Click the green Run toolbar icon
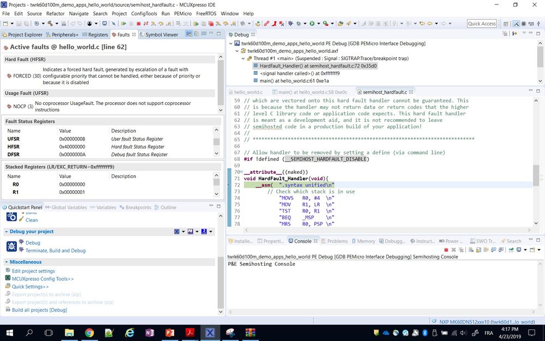Viewport: 545px width, 341px height. click(x=312, y=23)
